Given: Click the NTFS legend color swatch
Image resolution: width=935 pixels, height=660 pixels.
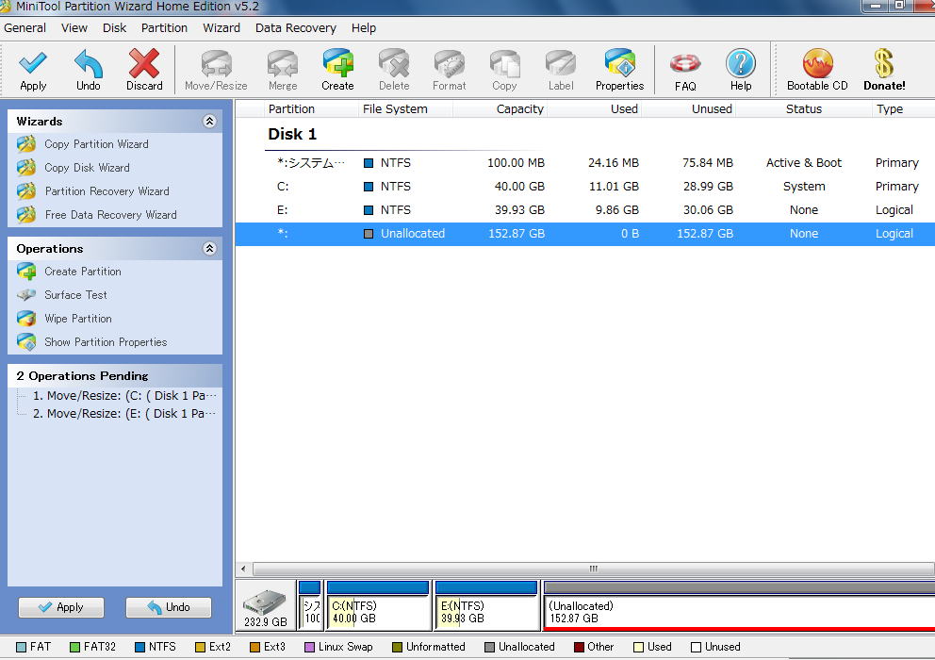Looking at the screenshot, I should pyautogui.click(x=140, y=648).
